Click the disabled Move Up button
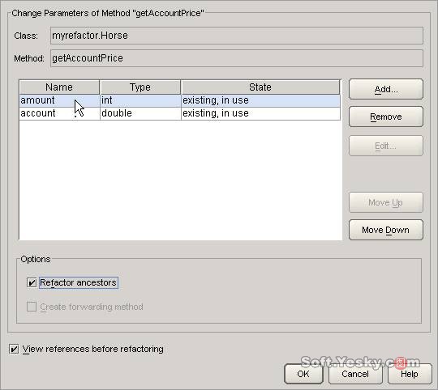Screen dimensions: 438x390 386,202
